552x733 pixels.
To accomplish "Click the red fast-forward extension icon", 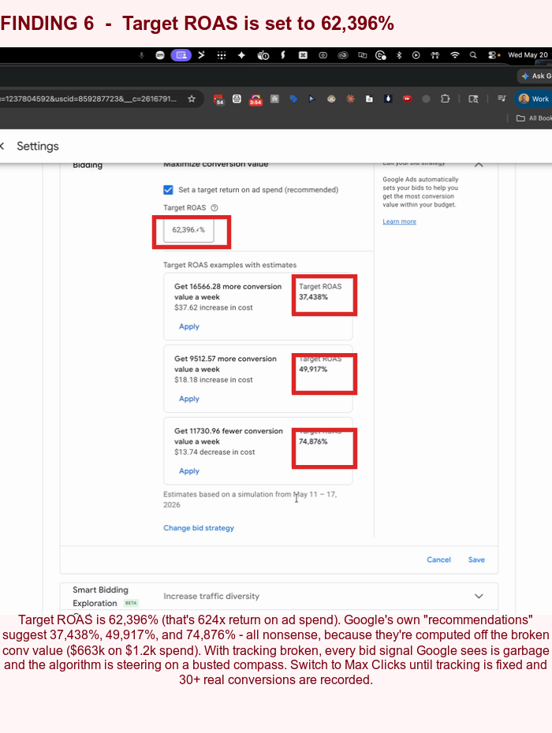I will click(x=407, y=99).
